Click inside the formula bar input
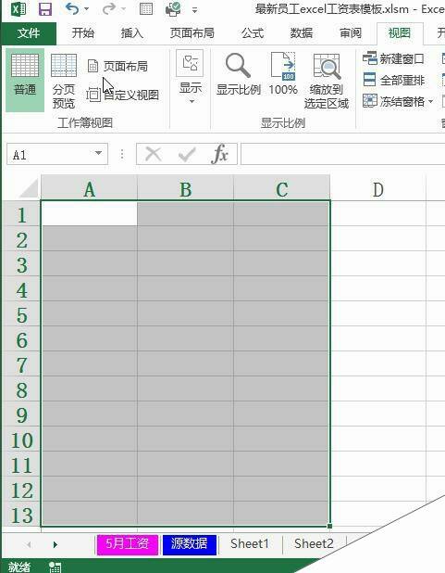 click(343, 154)
